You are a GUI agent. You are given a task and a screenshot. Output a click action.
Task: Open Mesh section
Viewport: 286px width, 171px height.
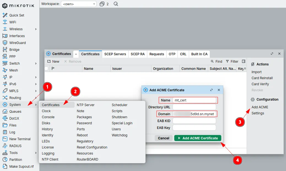13,70
